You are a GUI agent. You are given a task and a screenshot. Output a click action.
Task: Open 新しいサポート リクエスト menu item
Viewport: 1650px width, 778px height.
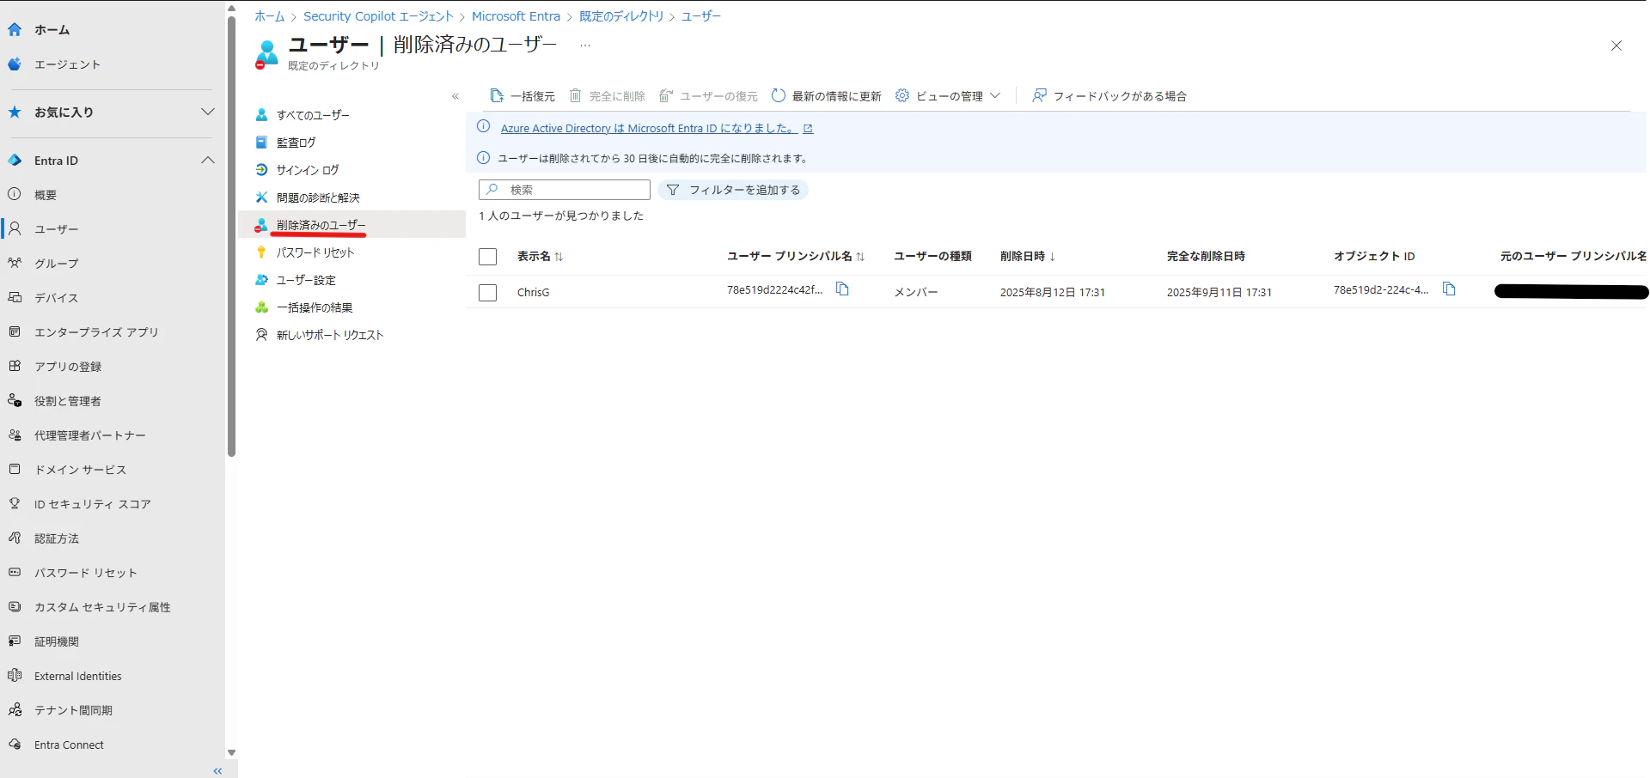click(x=329, y=335)
